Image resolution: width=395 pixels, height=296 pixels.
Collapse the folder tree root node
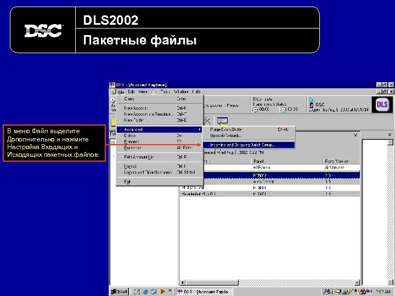click(113, 142)
